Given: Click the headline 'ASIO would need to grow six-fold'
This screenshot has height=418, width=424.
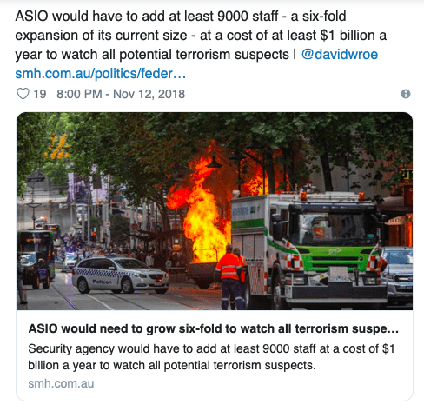Looking at the screenshot, I should 214,329.
